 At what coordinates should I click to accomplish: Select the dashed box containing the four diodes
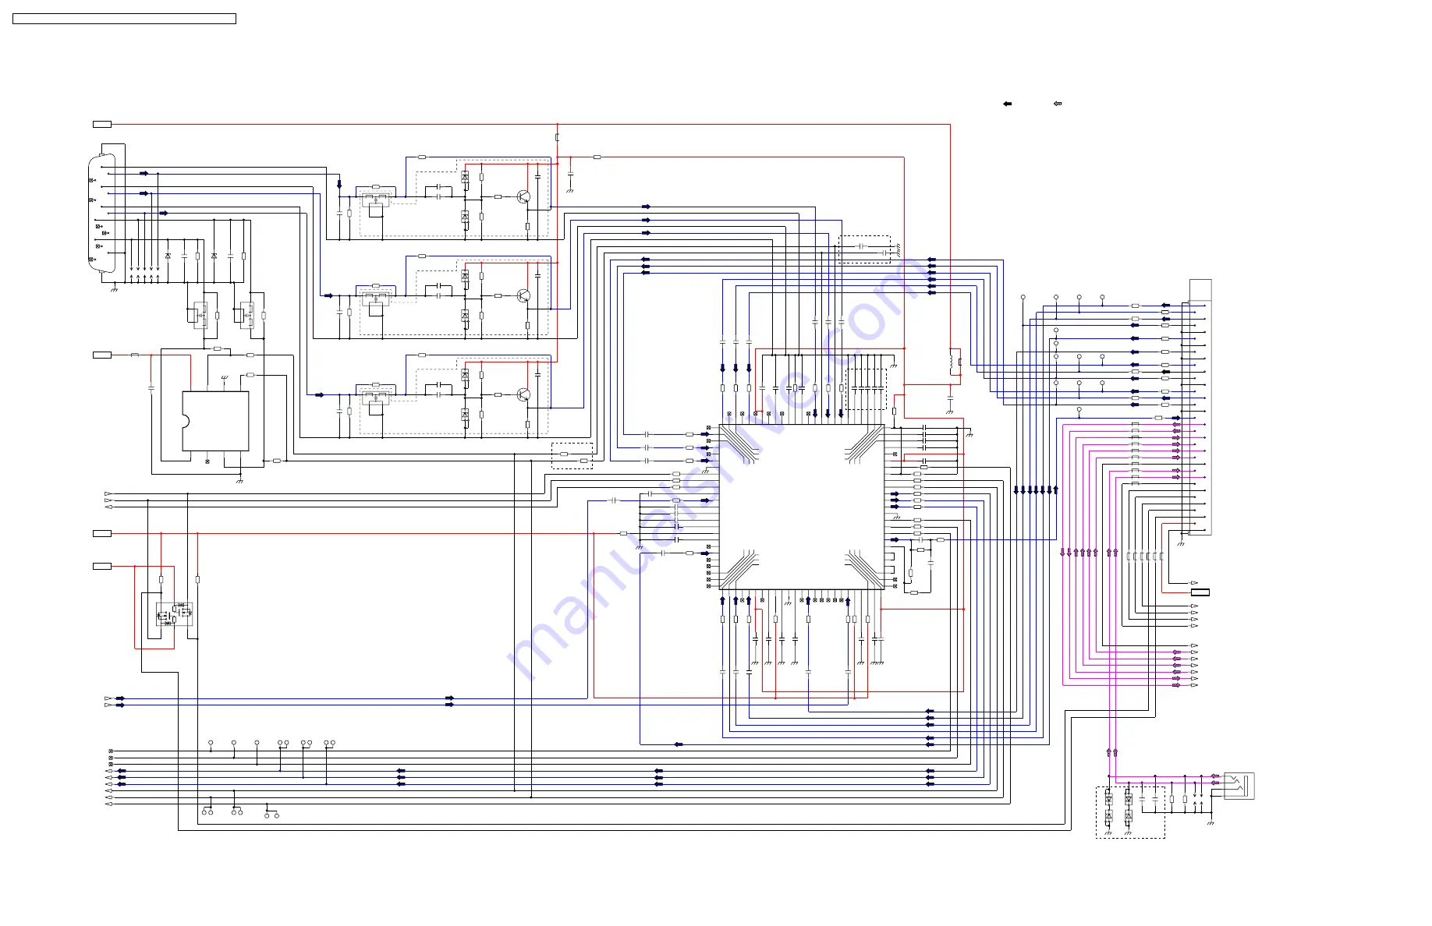coord(1130,812)
